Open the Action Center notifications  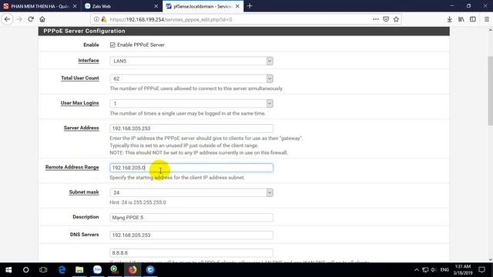point(481,270)
